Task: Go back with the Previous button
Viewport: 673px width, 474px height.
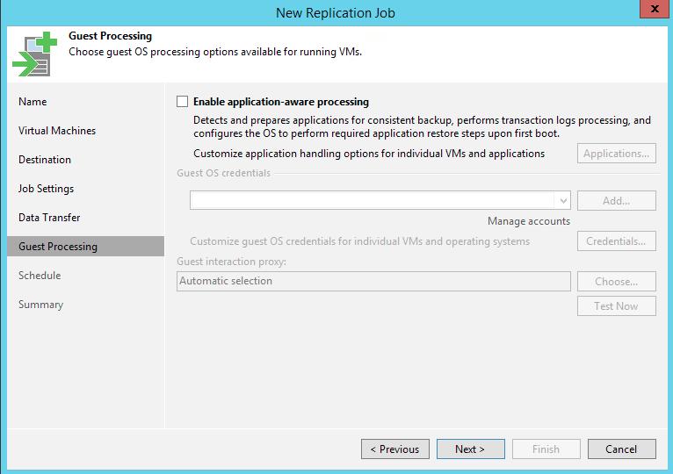Action: [394, 449]
